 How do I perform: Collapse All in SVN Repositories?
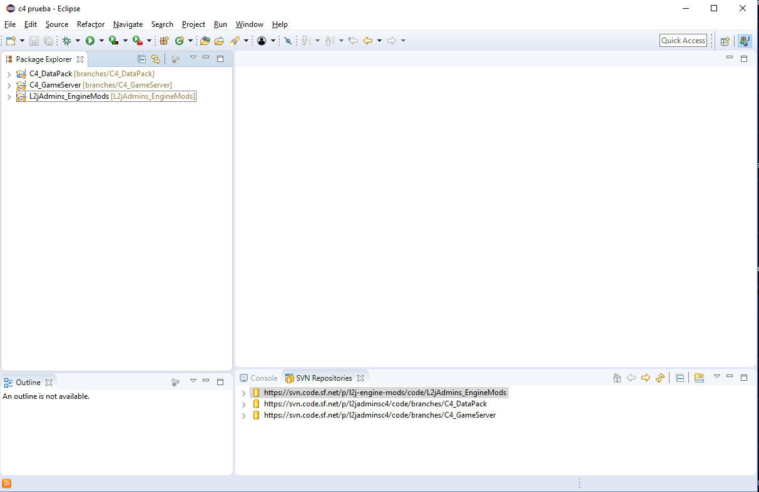click(680, 378)
